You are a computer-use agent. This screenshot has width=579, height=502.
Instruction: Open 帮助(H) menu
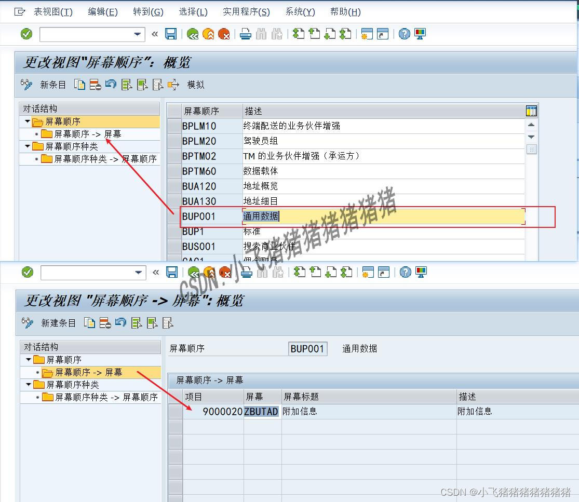(345, 12)
